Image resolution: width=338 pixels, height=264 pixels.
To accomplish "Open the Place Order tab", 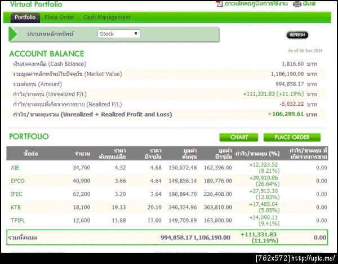I will click(x=59, y=17).
